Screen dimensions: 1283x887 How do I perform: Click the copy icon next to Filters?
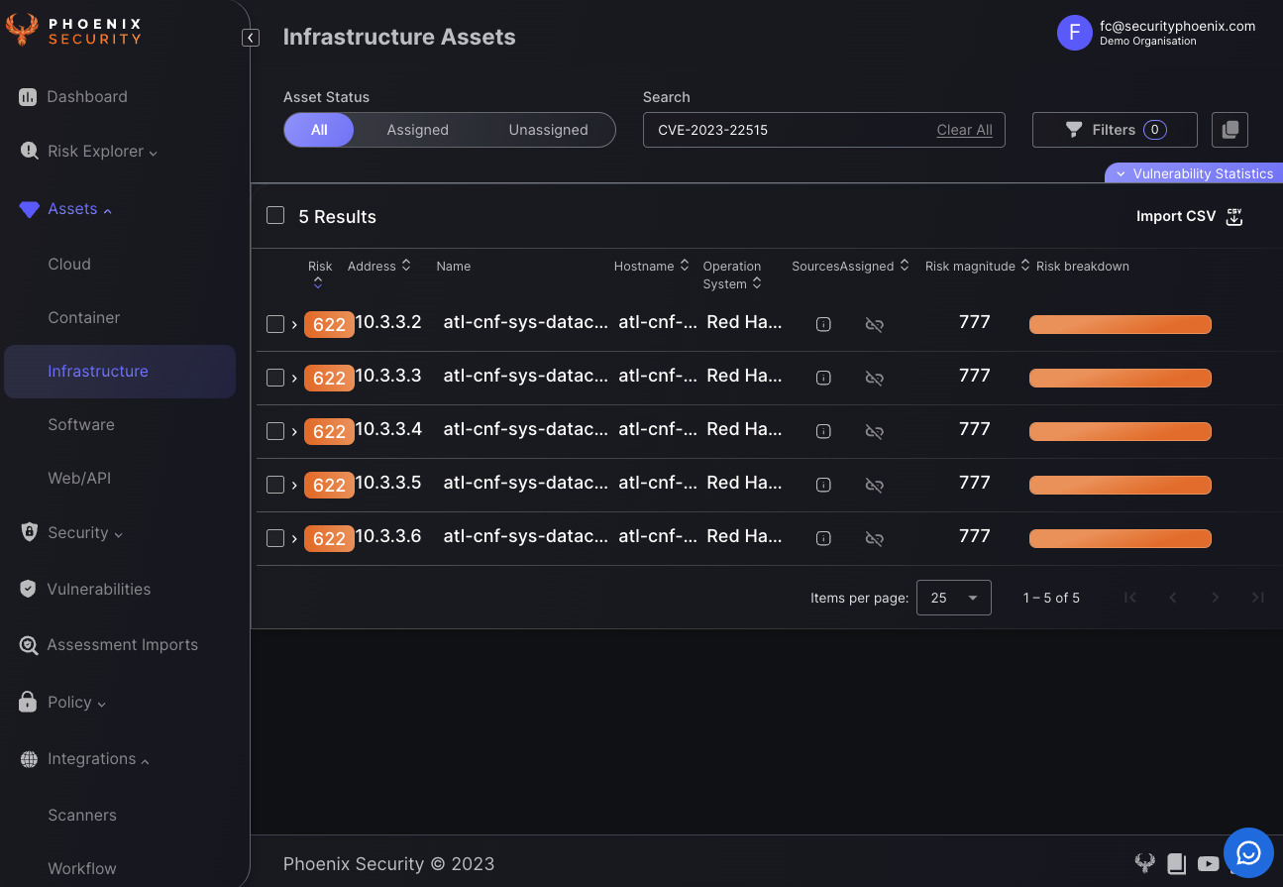(x=1230, y=130)
